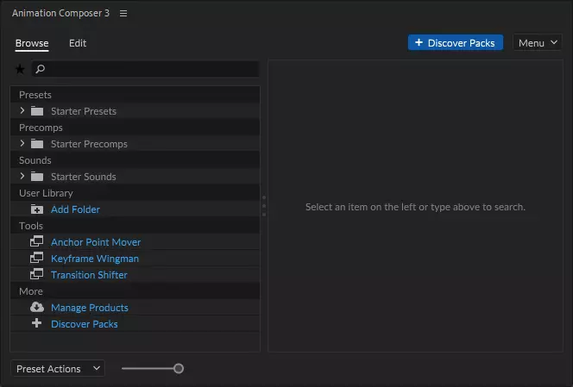
Task: Open the Menu dropdown
Action: point(538,43)
